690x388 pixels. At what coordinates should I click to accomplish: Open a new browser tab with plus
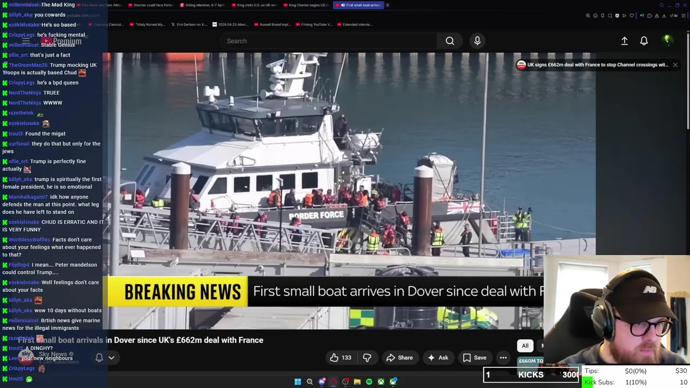pyautogui.click(x=388, y=5)
